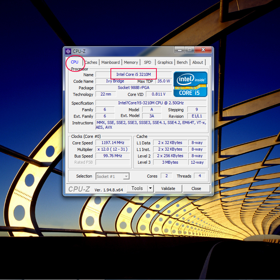280x280 pixels.
Task: Click the Cores count value 2
Action: (x=166, y=176)
